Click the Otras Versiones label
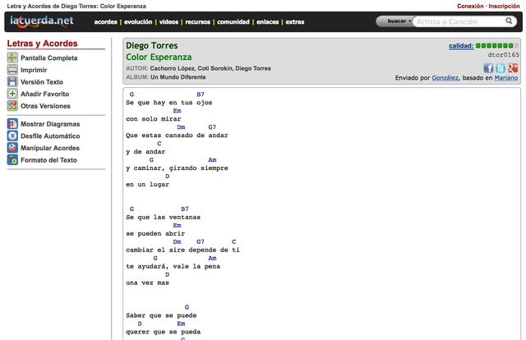 [46, 106]
